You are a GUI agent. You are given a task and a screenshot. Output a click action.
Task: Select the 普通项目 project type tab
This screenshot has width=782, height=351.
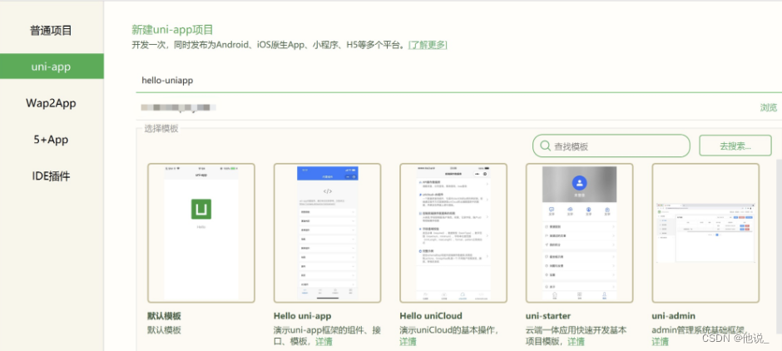click(52, 31)
